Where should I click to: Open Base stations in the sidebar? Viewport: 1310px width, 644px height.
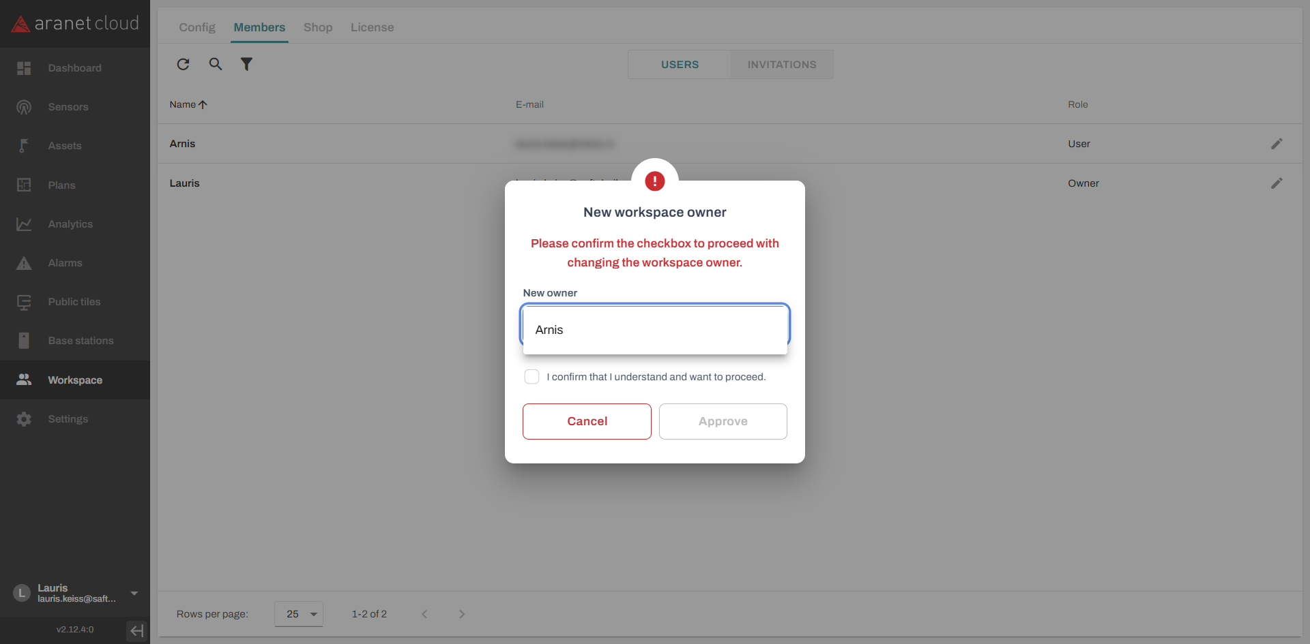[81, 341]
